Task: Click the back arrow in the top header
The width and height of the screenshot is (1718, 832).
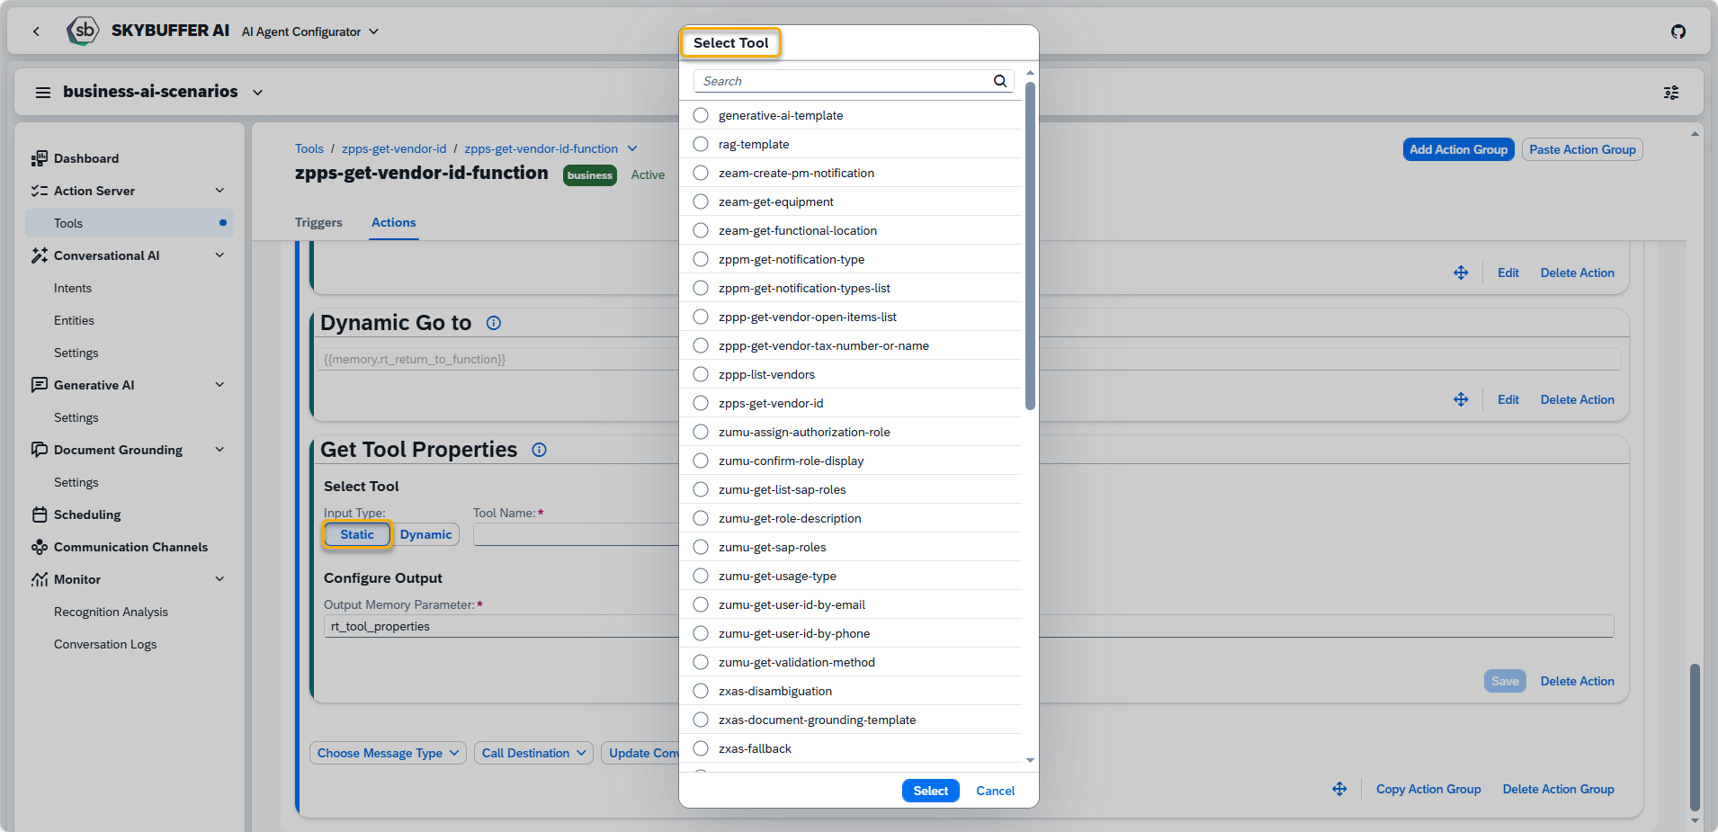Action: (x=36, y=31)
